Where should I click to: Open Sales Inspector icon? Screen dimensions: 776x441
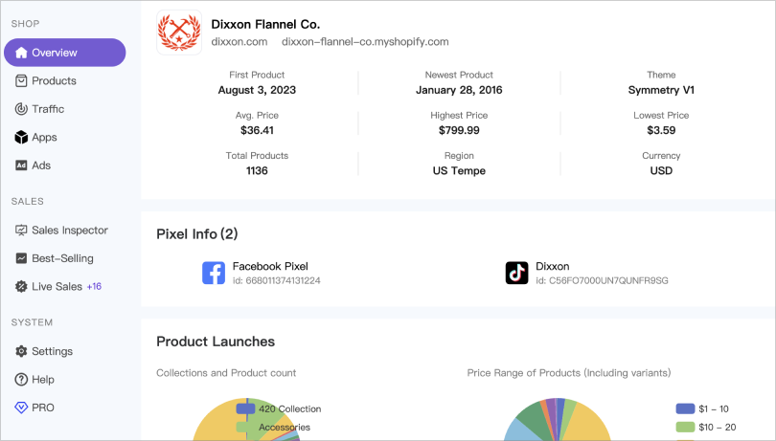point(21,231)
